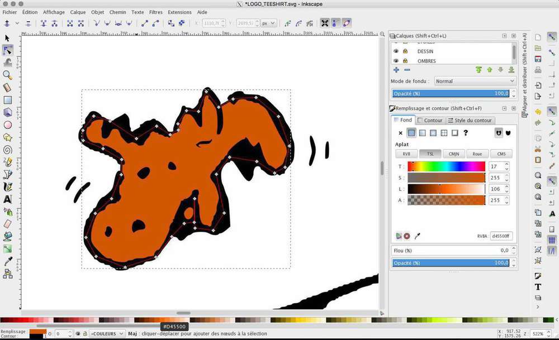The width and height of the screenshot is (559, 340).
Task: Select the CMS color mode button
Action: click(501, 154)
